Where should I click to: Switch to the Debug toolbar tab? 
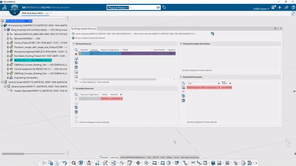coord(169,157)
